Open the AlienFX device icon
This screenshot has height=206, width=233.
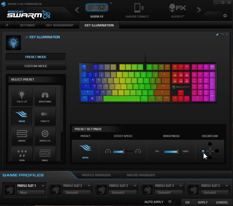[177, 8]
